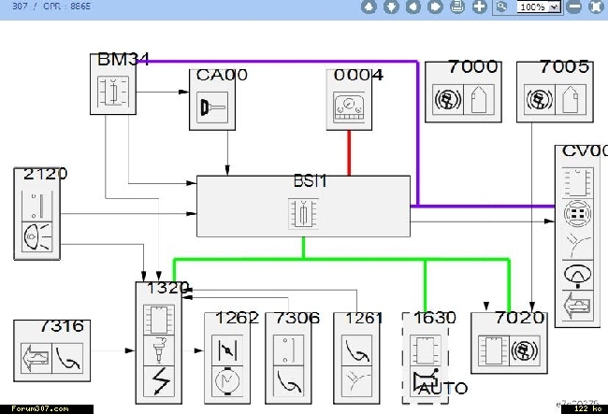Click the 2120 switch contact icon
The width and height of the screenshot is (608, 414).
(x=36, y=206)
